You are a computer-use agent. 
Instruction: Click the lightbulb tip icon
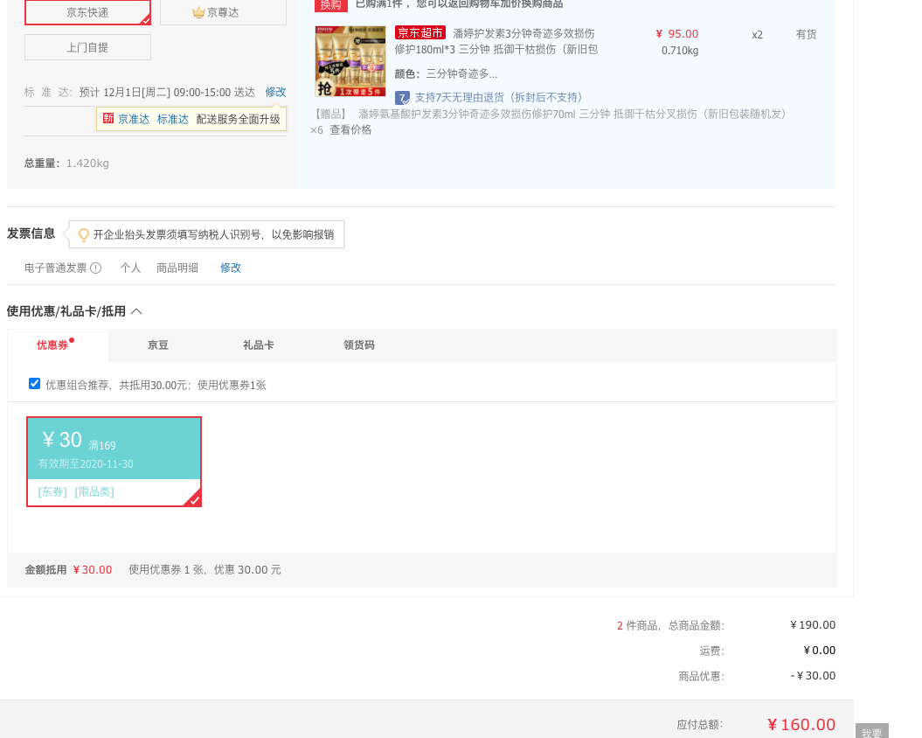click(84, 235)
